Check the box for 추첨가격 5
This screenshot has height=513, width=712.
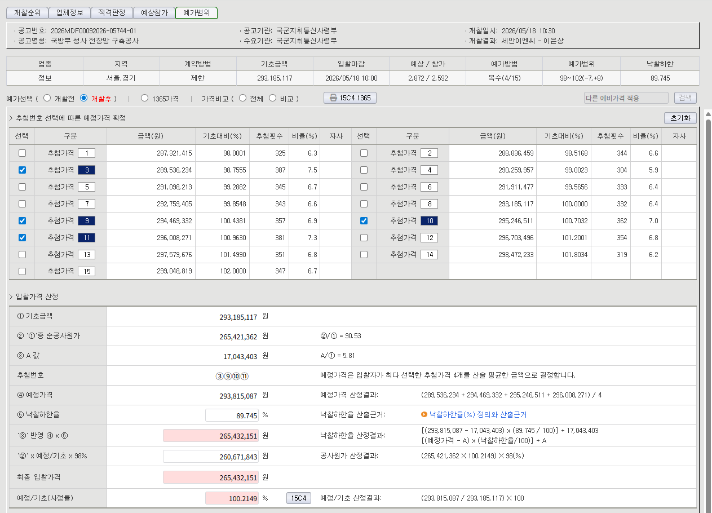22,187
